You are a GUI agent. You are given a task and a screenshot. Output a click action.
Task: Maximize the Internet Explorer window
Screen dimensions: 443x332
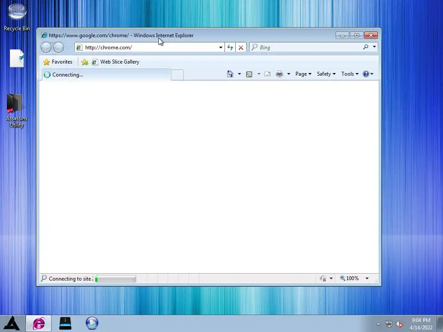click(356, 35)
